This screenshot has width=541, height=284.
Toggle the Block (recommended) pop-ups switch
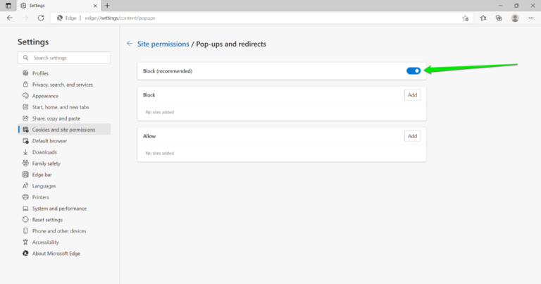click(413, 71)
